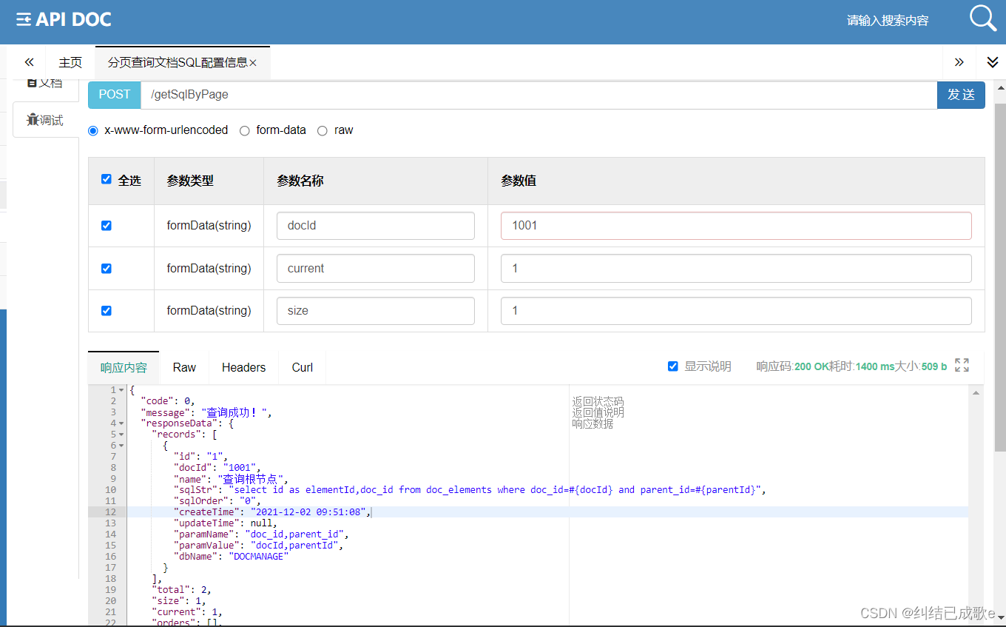This screenshot has width=1006, height=627.
Task: Click the "message": "查询成功！" line
Action: click(206, 412)
